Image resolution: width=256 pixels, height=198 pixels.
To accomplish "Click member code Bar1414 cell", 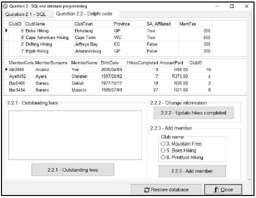I will tap(22, 90).
